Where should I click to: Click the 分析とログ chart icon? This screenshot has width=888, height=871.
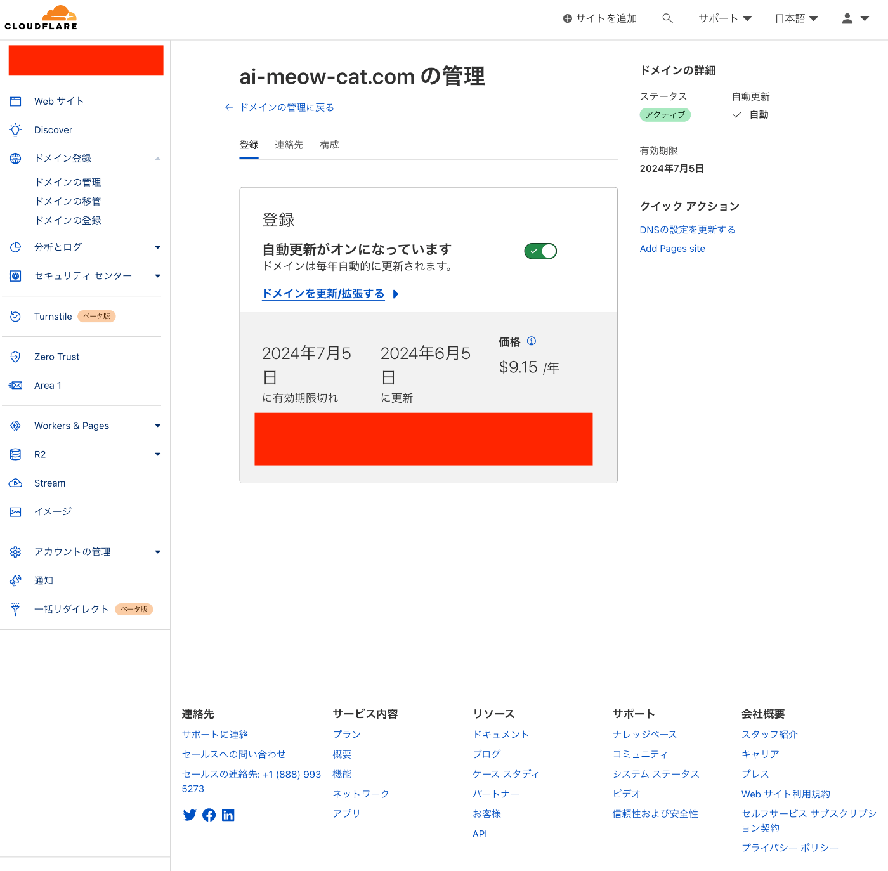(x=15, y=247)
